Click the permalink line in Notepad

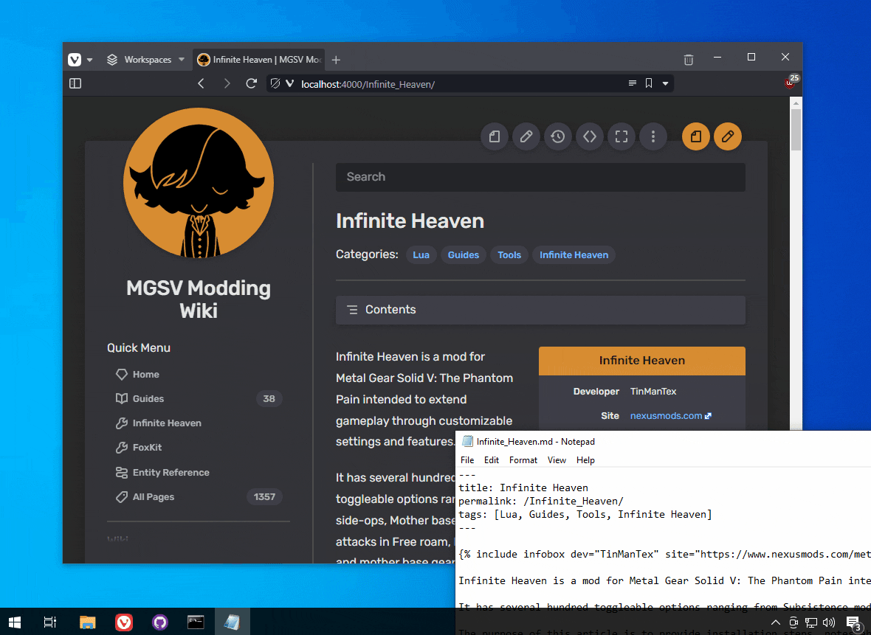541,502
